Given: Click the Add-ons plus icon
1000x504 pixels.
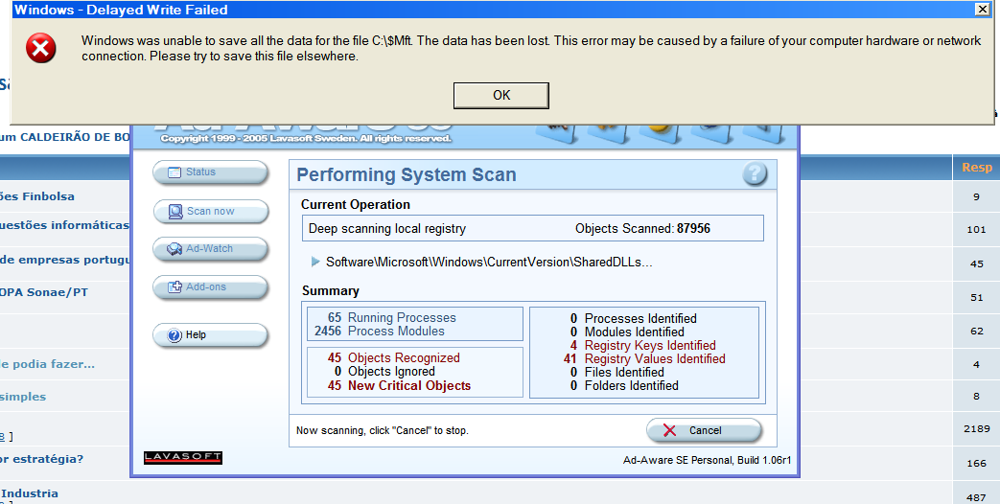Looking at the screenshot, I should [174, 287].
